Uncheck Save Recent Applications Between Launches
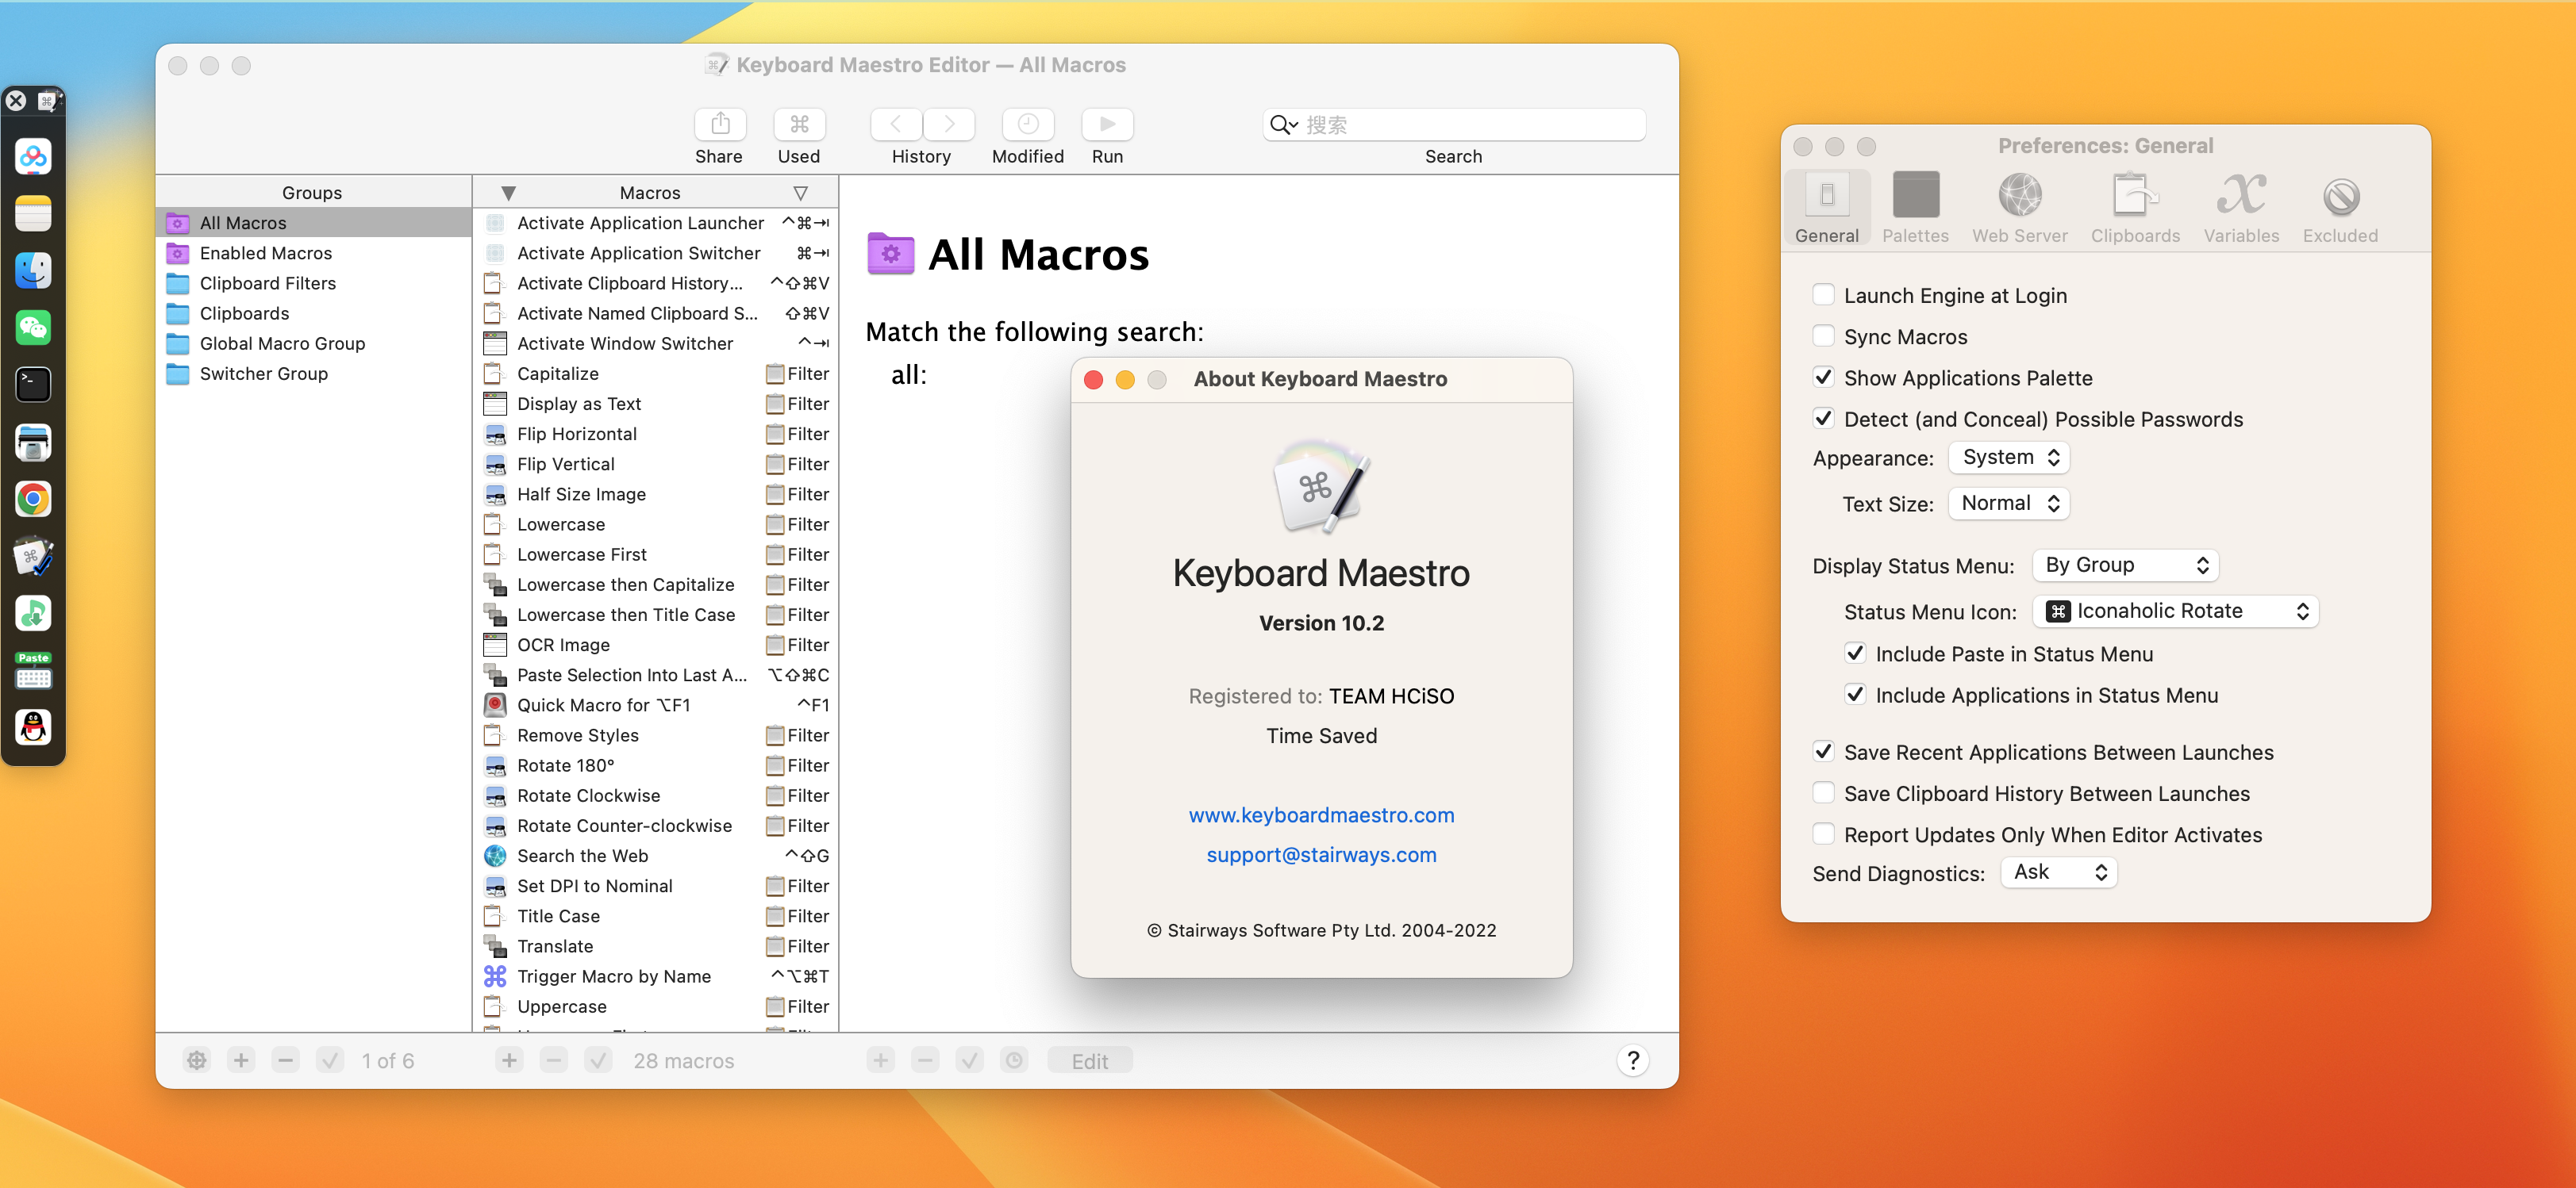Image resolution: width=2576 pixels, height=1188 pixels. coord(1824,751)
